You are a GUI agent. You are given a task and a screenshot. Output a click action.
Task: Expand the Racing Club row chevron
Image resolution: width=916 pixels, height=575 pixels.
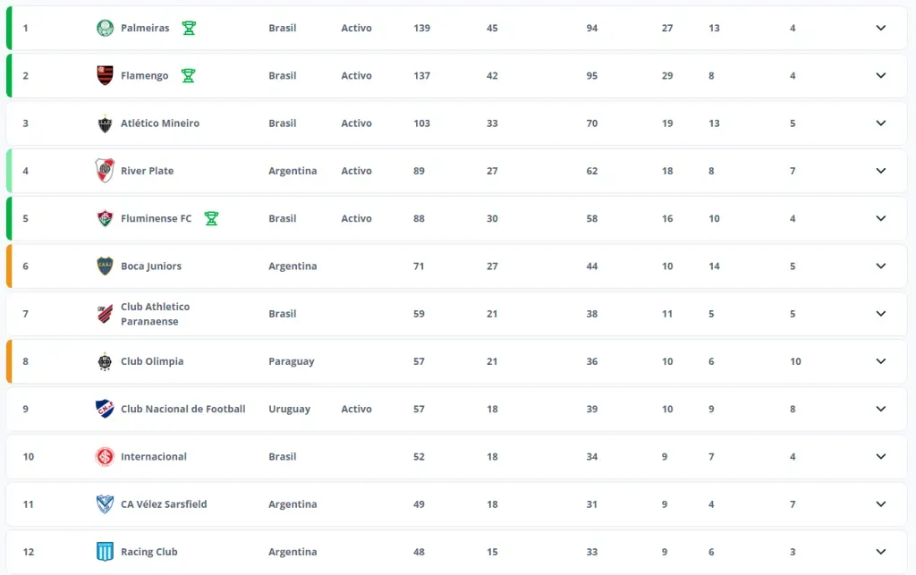[880, 552]
